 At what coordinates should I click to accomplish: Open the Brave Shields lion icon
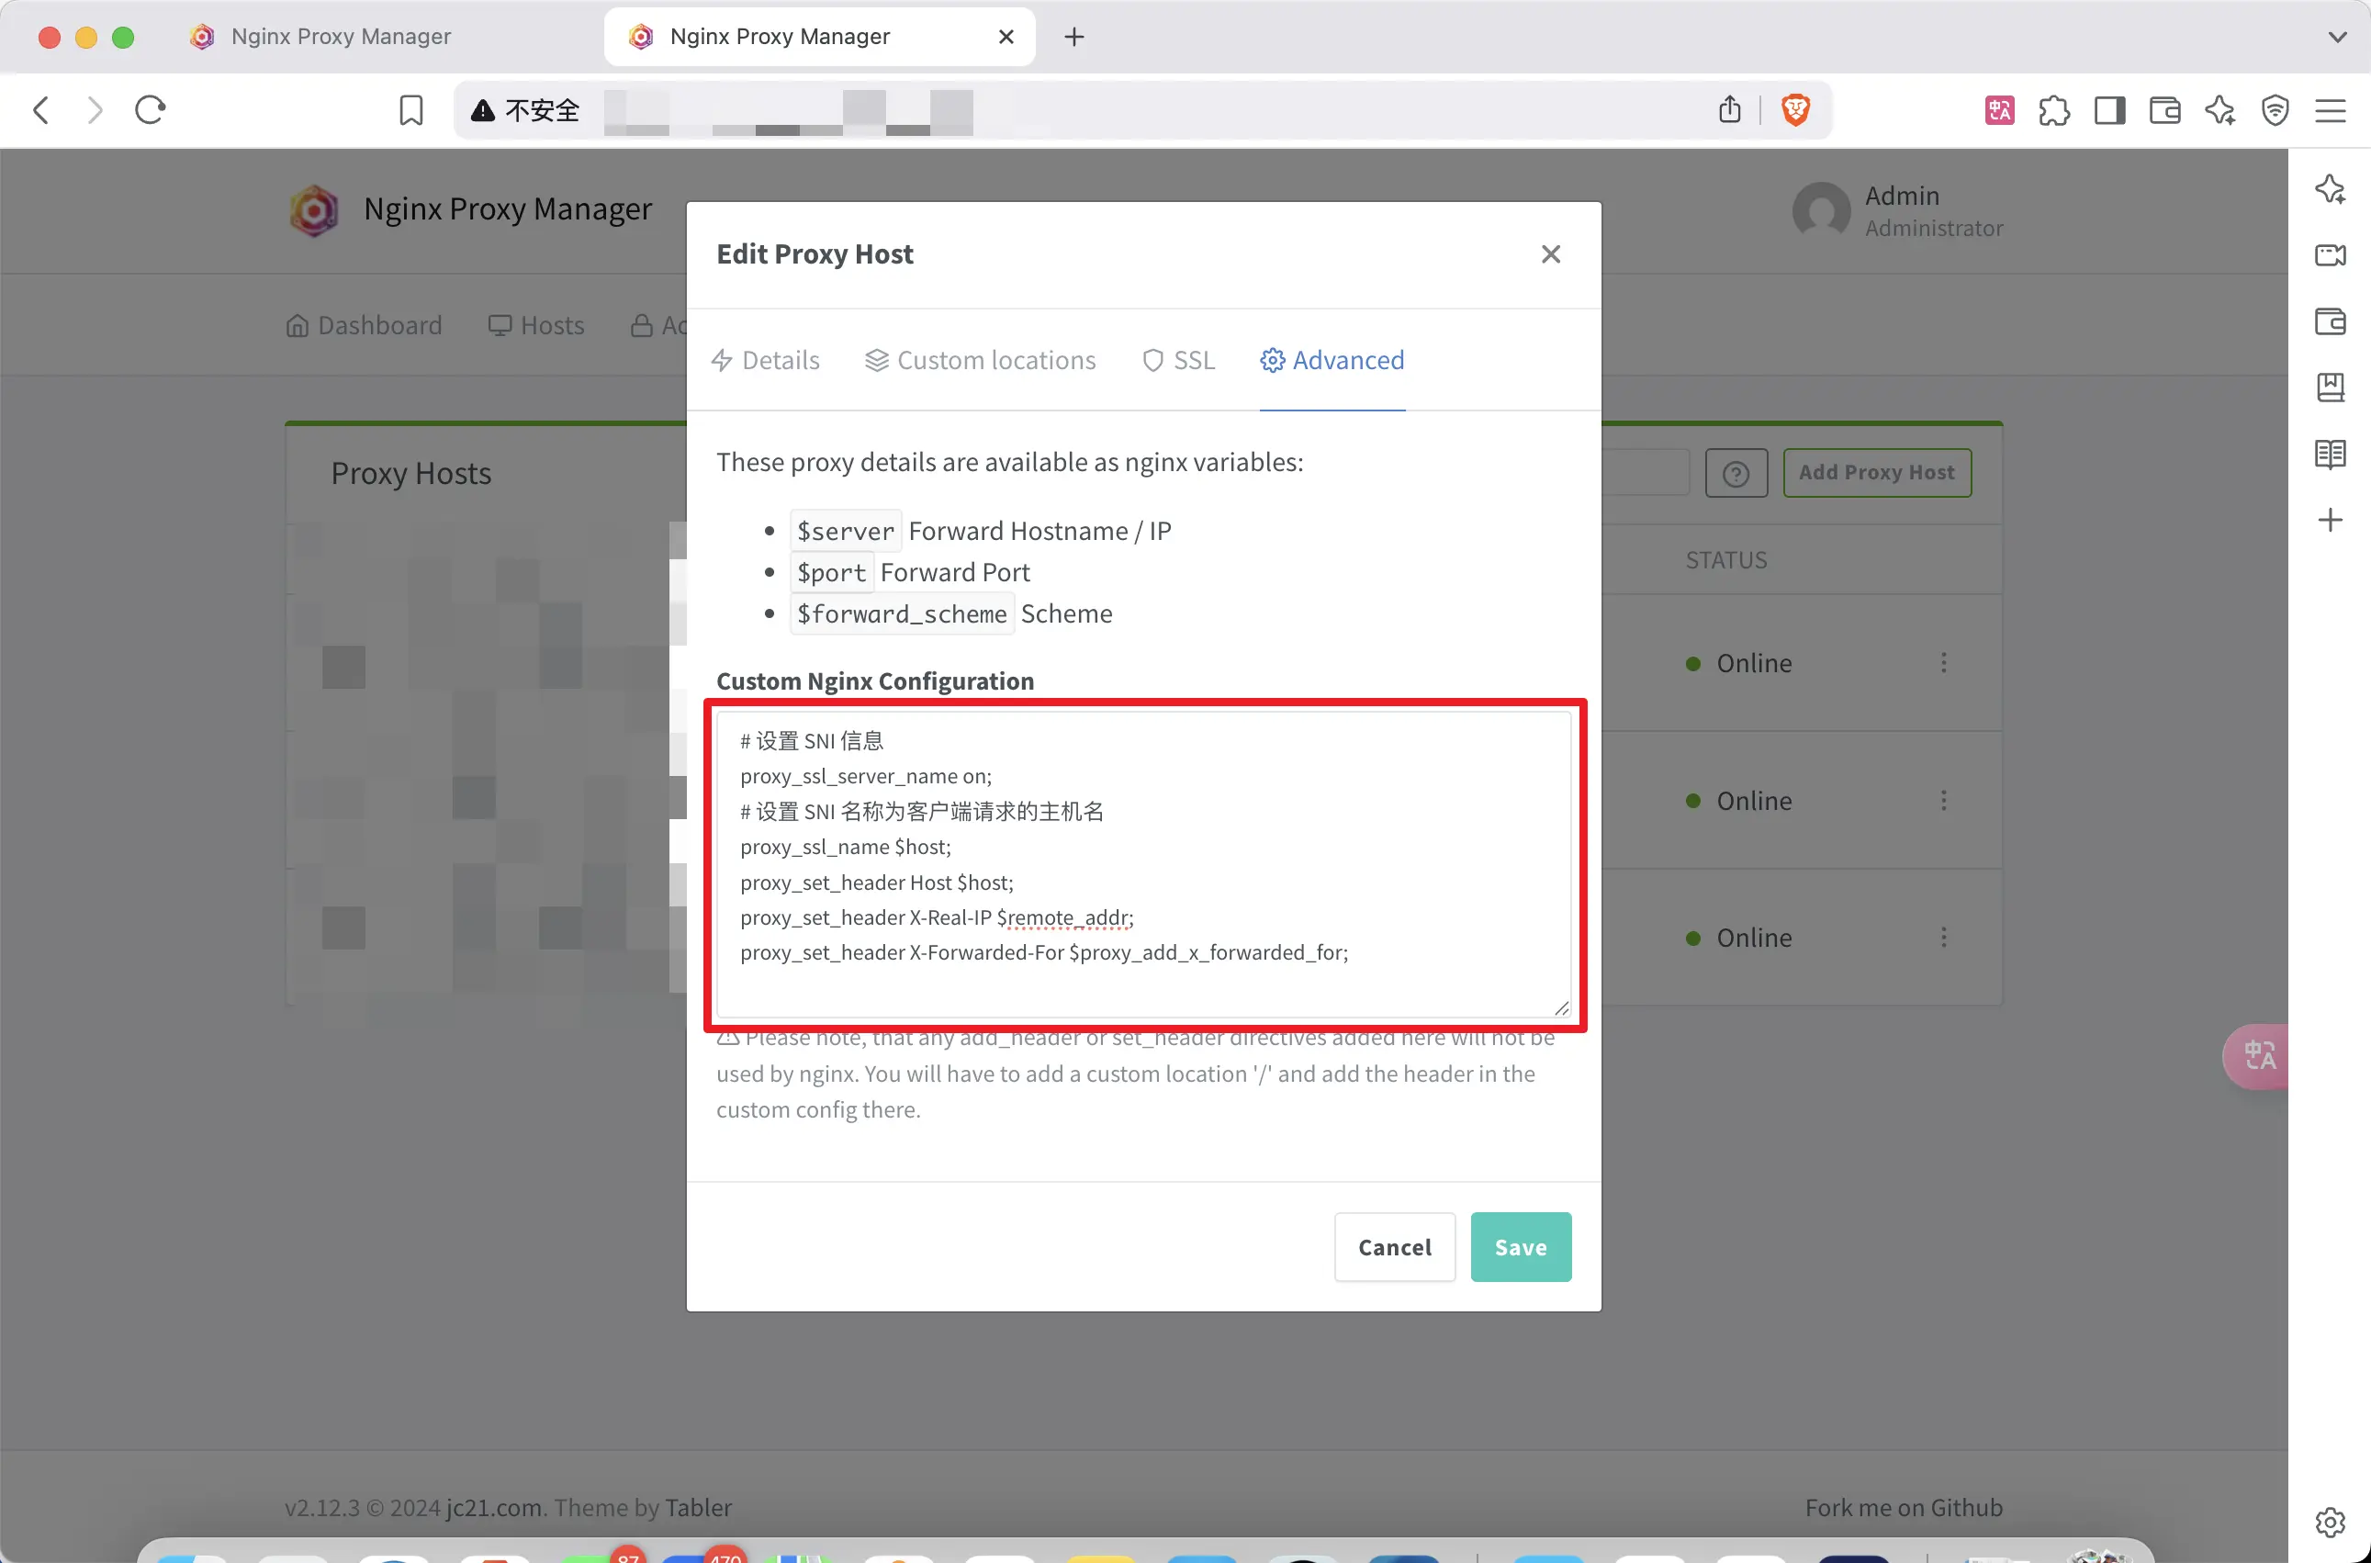coord(1795,109)
